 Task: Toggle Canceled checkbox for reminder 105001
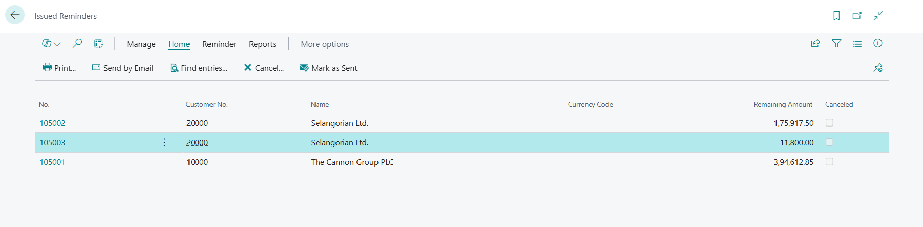(x=829, y=161)
